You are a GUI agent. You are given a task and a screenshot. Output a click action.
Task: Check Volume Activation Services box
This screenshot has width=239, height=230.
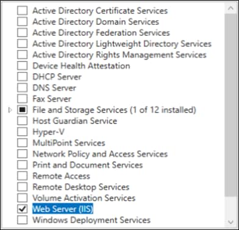pos(23,198)
